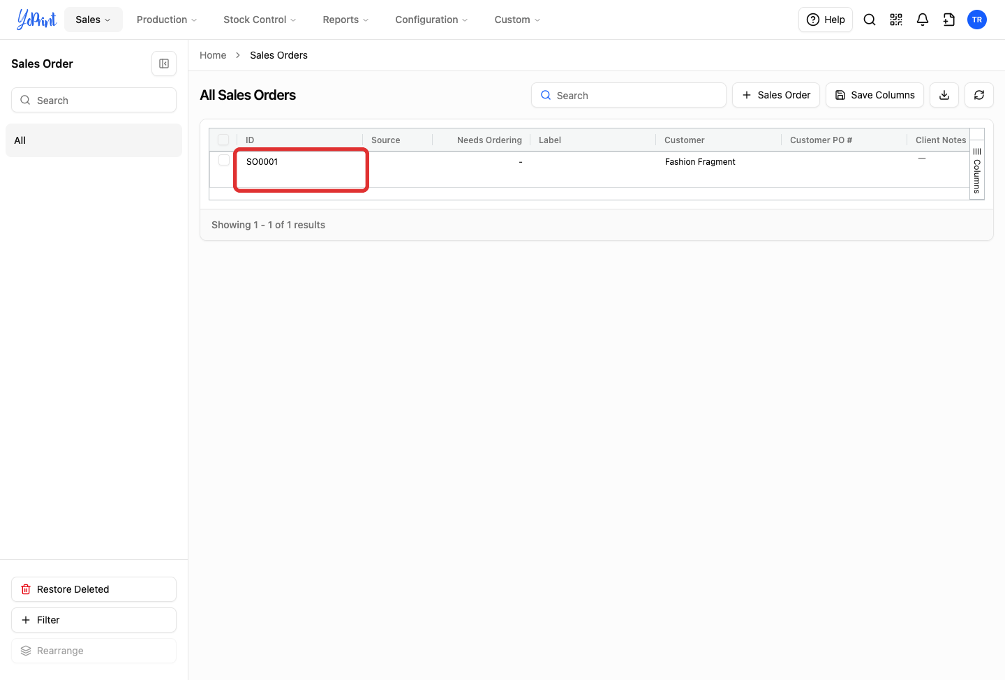1005x680 pixels.
Task: Expand the Sales menu
Action: click(x=94, y=20)
